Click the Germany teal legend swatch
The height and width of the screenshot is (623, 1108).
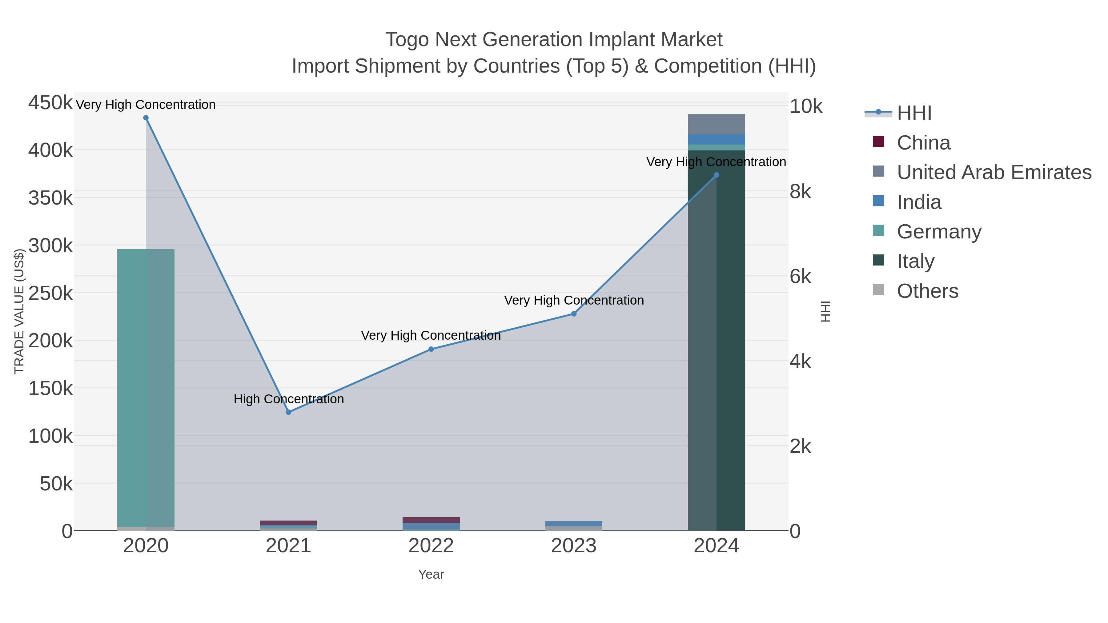pyautogui.click(x=878, y=230)
